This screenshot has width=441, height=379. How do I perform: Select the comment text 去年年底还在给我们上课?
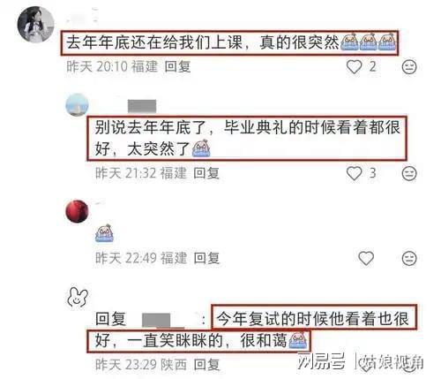(153, 42)
